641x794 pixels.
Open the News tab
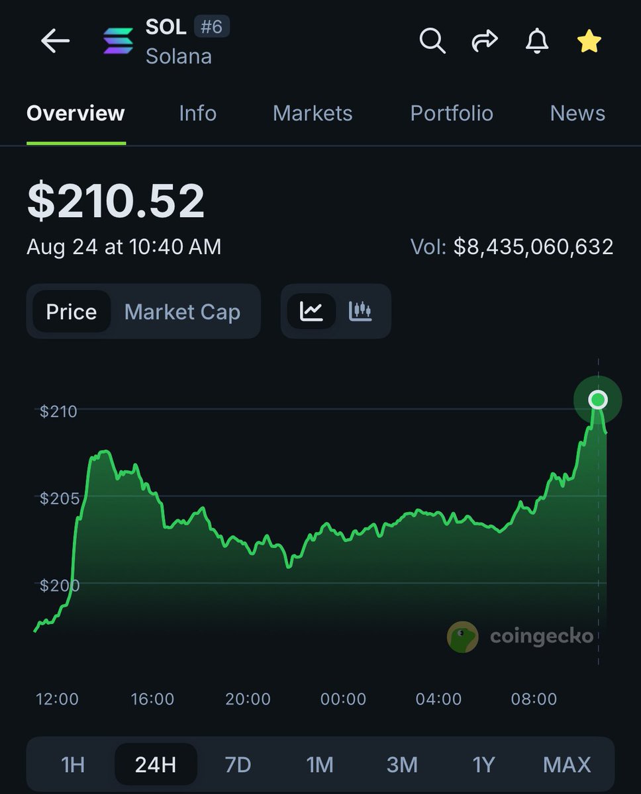pyautogui.click(x=577, y=113)
